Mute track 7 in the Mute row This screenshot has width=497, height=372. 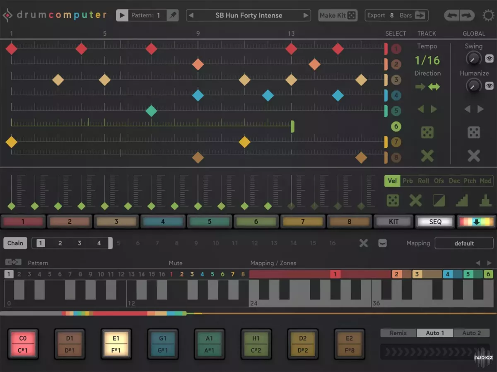tap(233, 274)
